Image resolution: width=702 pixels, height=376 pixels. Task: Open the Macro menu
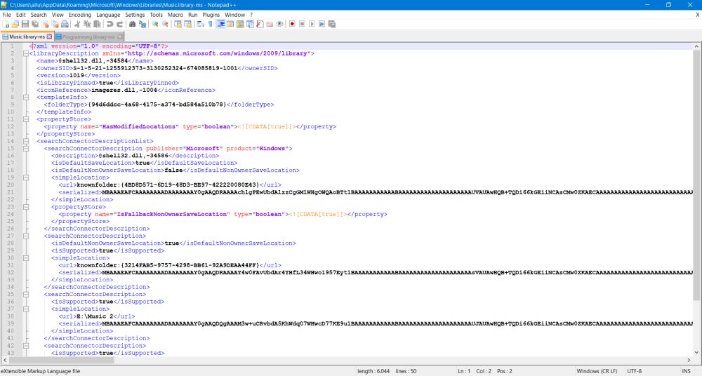pyautogui.click(x=175, y=15)
